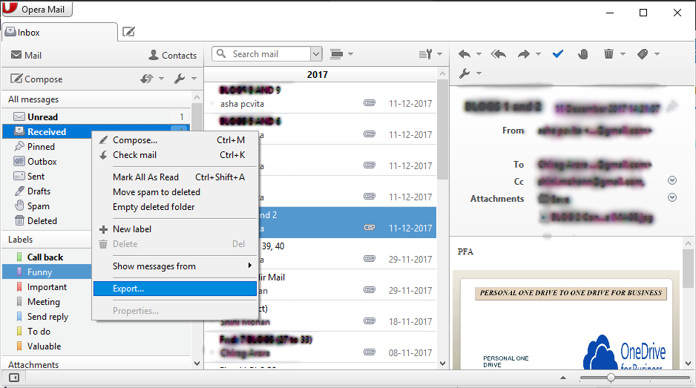Click the Contacts button
696x388 pixels.
pyautogui.click(x=173, y=55)
